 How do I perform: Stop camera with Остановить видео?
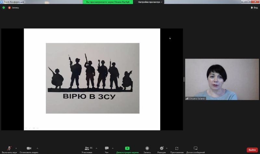(29, 150)
